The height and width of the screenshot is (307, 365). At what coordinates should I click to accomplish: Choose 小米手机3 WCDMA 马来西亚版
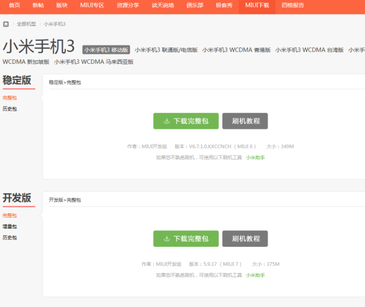click(x=94, y=62)
